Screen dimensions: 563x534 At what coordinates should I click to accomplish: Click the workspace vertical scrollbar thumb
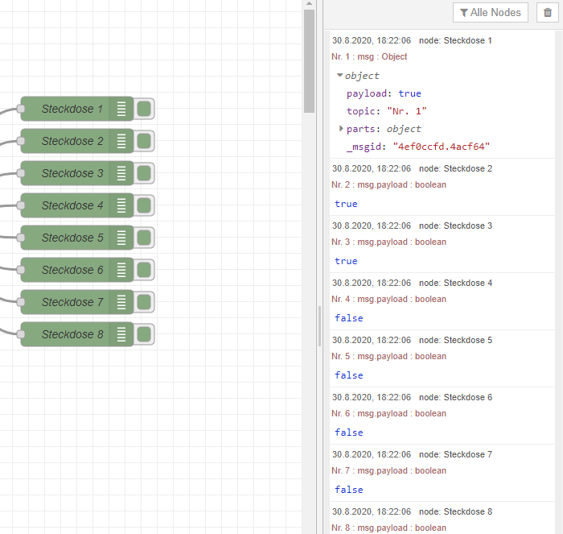(x=309, y=61)
